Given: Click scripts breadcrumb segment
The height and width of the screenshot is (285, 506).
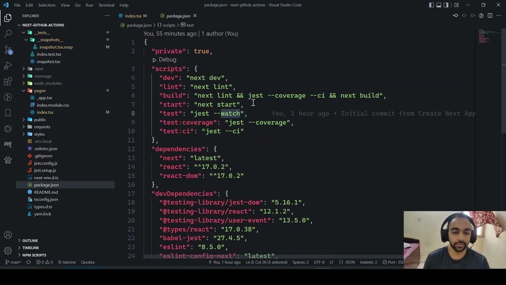Looking at the screenshot, I should (x=169, y=25).
